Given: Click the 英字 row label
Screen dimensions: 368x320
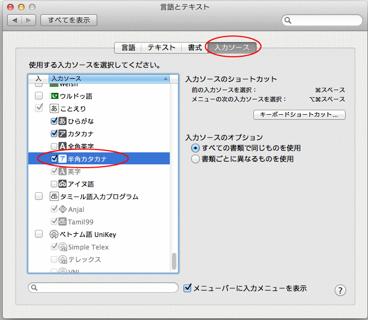Looking at the screenshot, I should [74, 171].
